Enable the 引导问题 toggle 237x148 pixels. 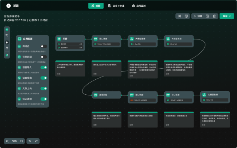44,57
